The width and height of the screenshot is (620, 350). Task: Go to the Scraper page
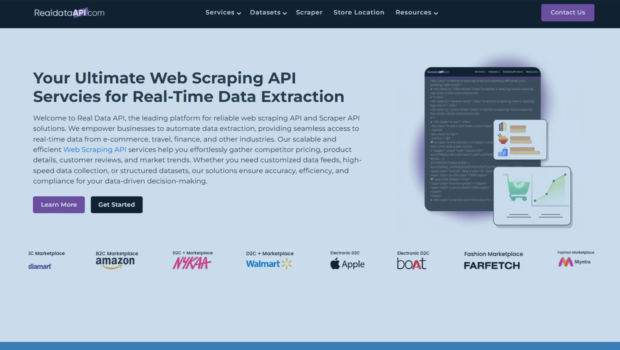click(x=309, y=12)
